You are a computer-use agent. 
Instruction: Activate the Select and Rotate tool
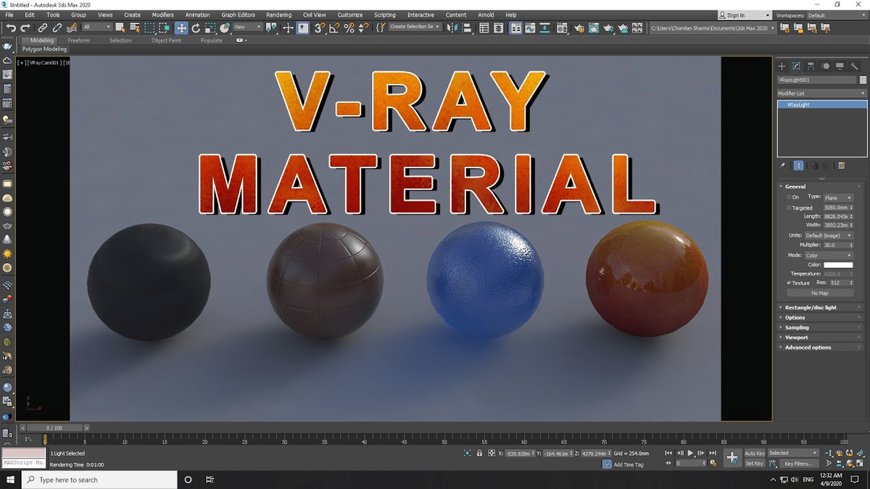pyautogui.click(x=196, y=28)
